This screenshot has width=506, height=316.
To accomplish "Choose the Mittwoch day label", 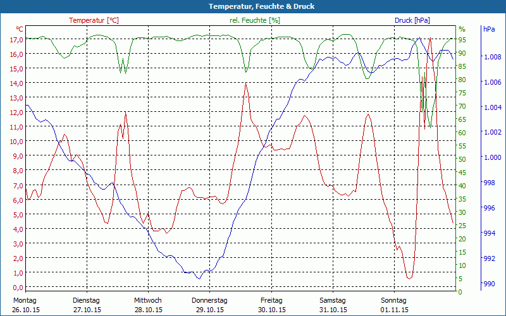I will click(x=147, y=300).
